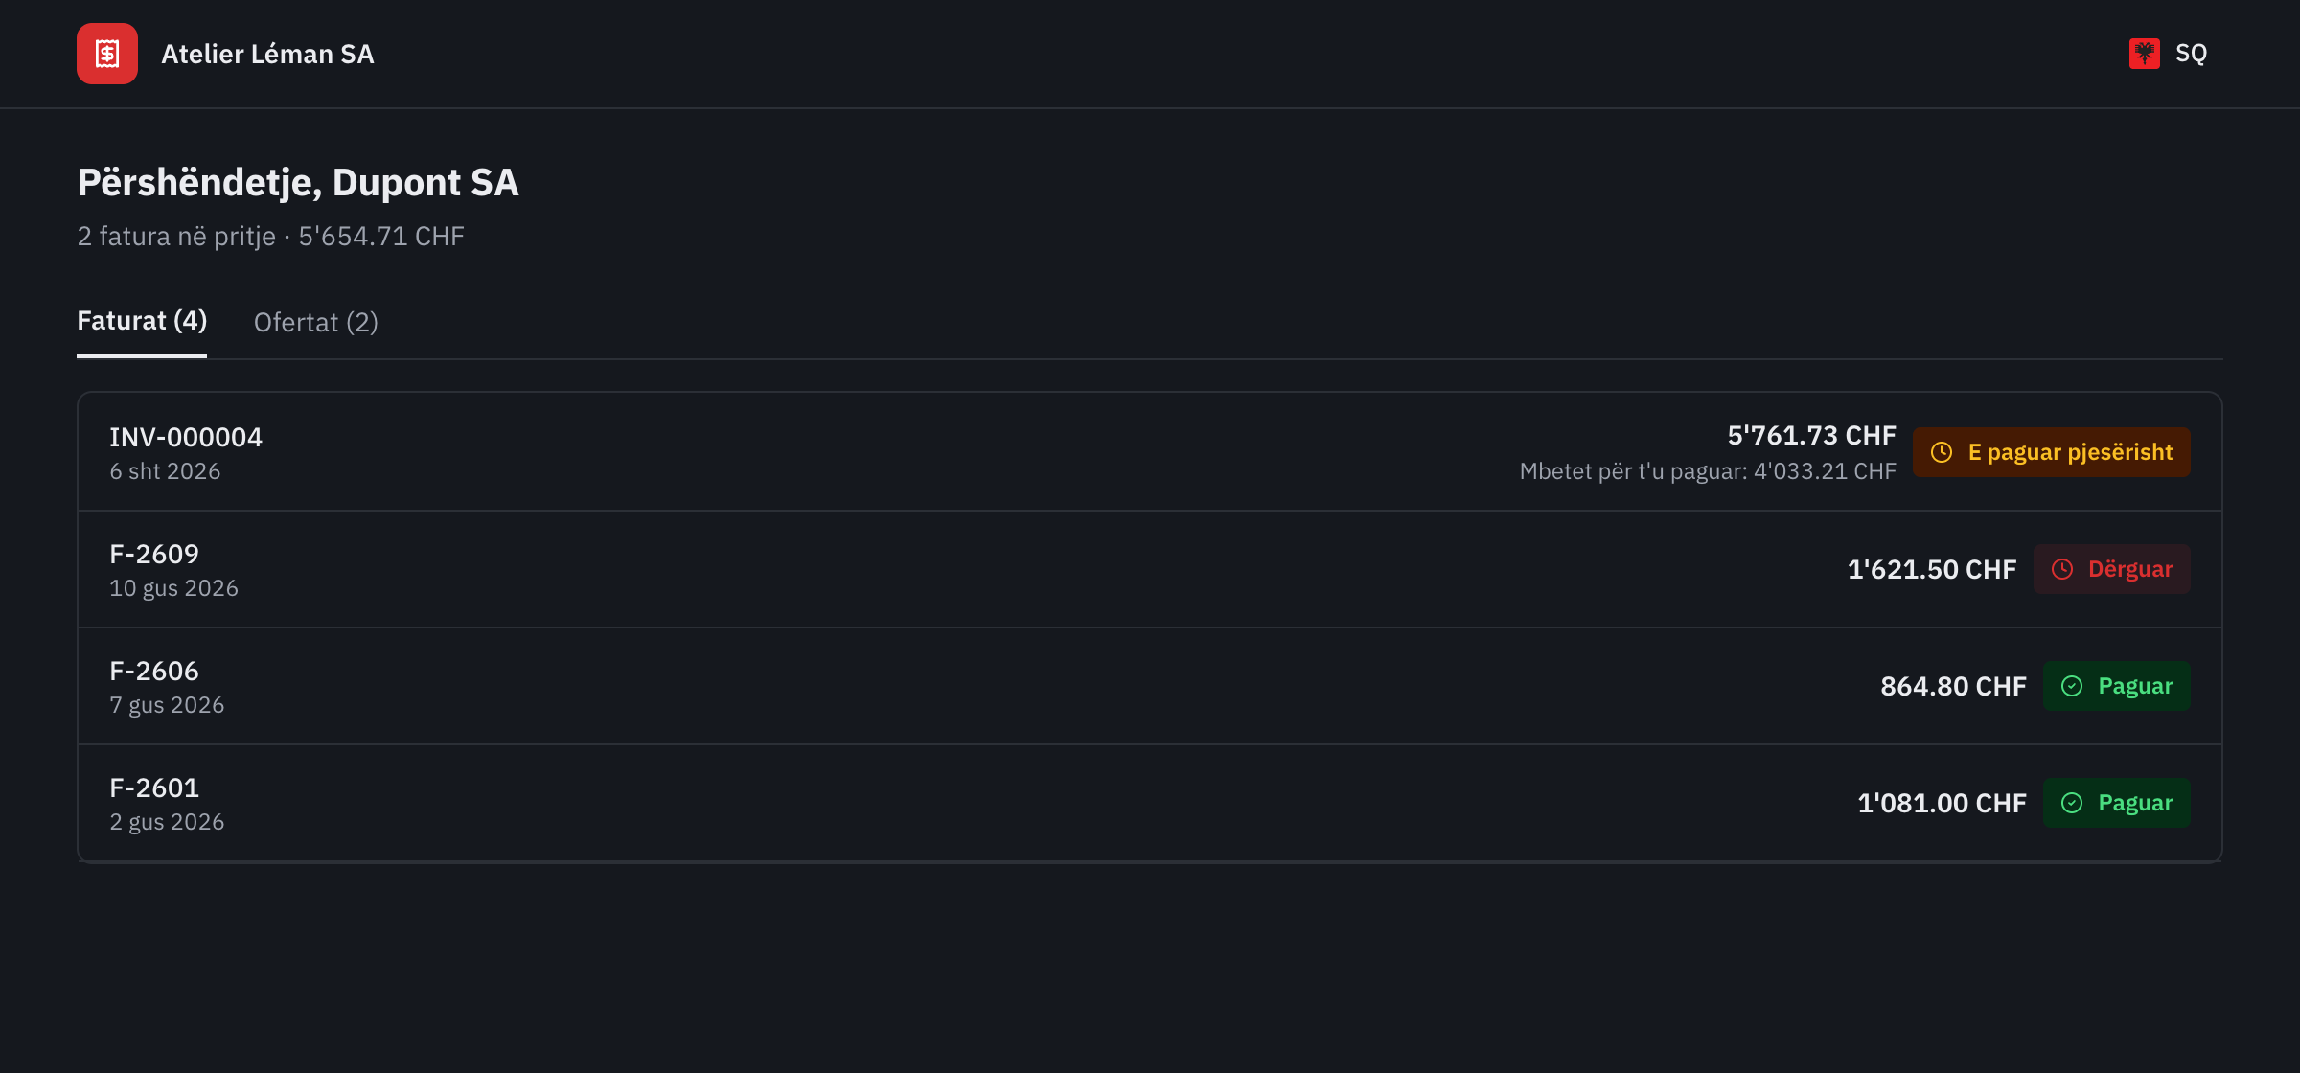Select the Faturat (4) tab

pyautogui.click(x=142, y=321)
